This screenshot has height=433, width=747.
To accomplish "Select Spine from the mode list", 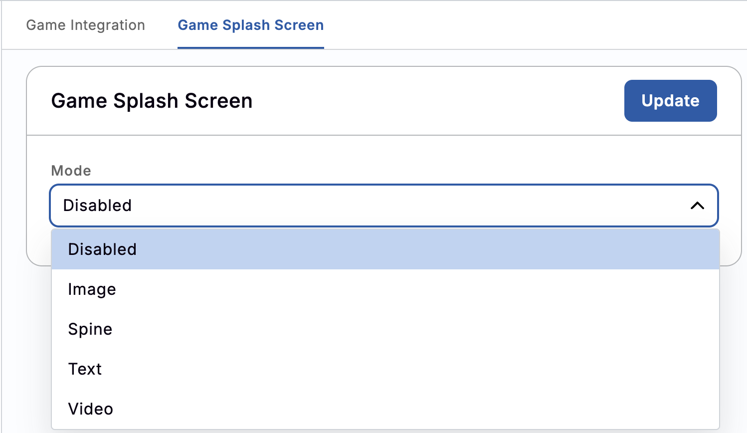I will pyautogui.click(x=90, y=329).
